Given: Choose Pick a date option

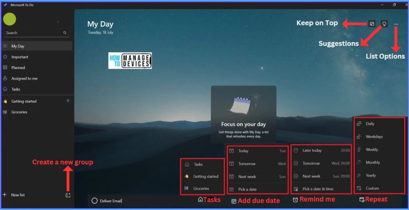Looking at the screenshot, I should click(258, 189).
